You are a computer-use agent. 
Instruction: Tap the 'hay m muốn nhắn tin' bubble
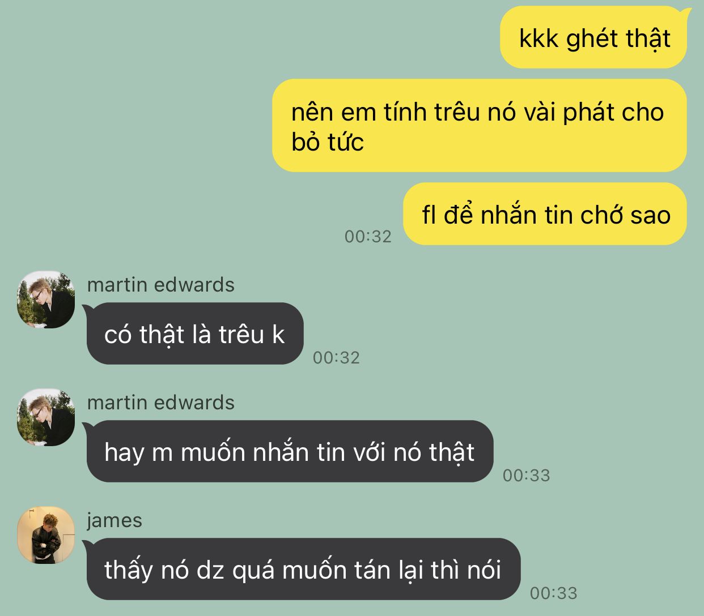click(289, 451)
